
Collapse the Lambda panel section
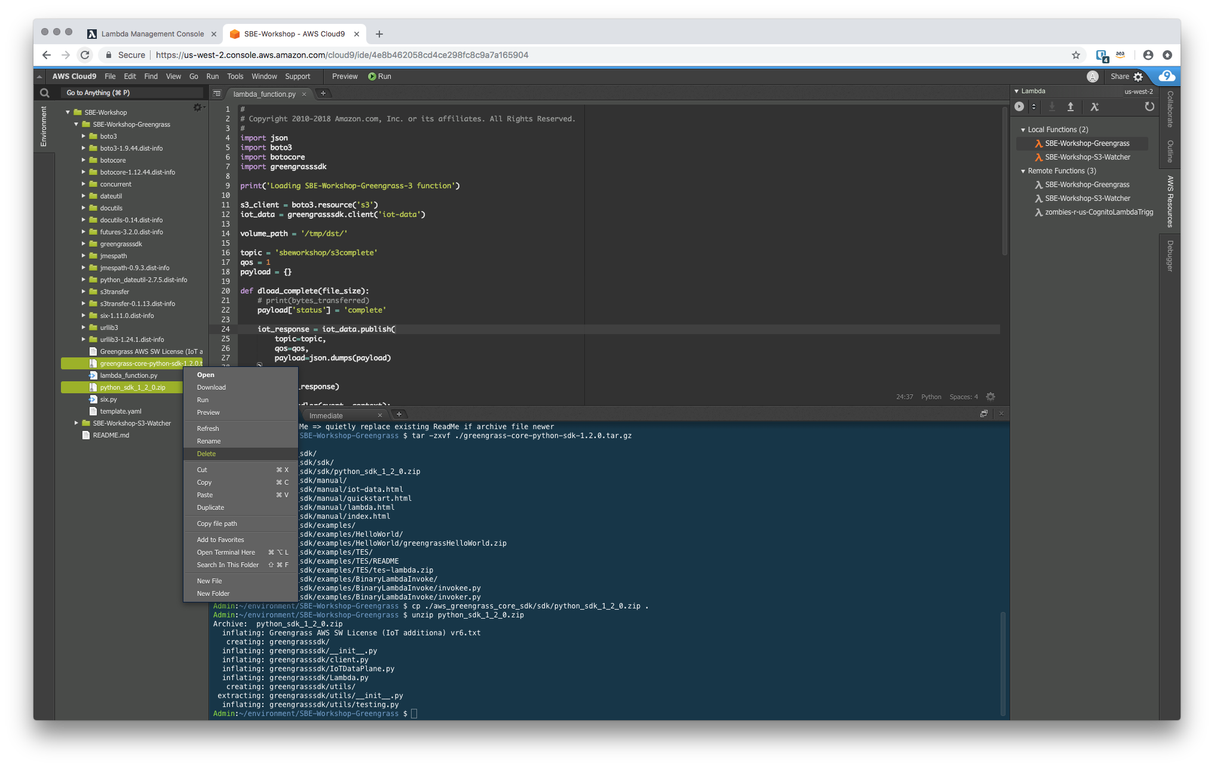1017,91
